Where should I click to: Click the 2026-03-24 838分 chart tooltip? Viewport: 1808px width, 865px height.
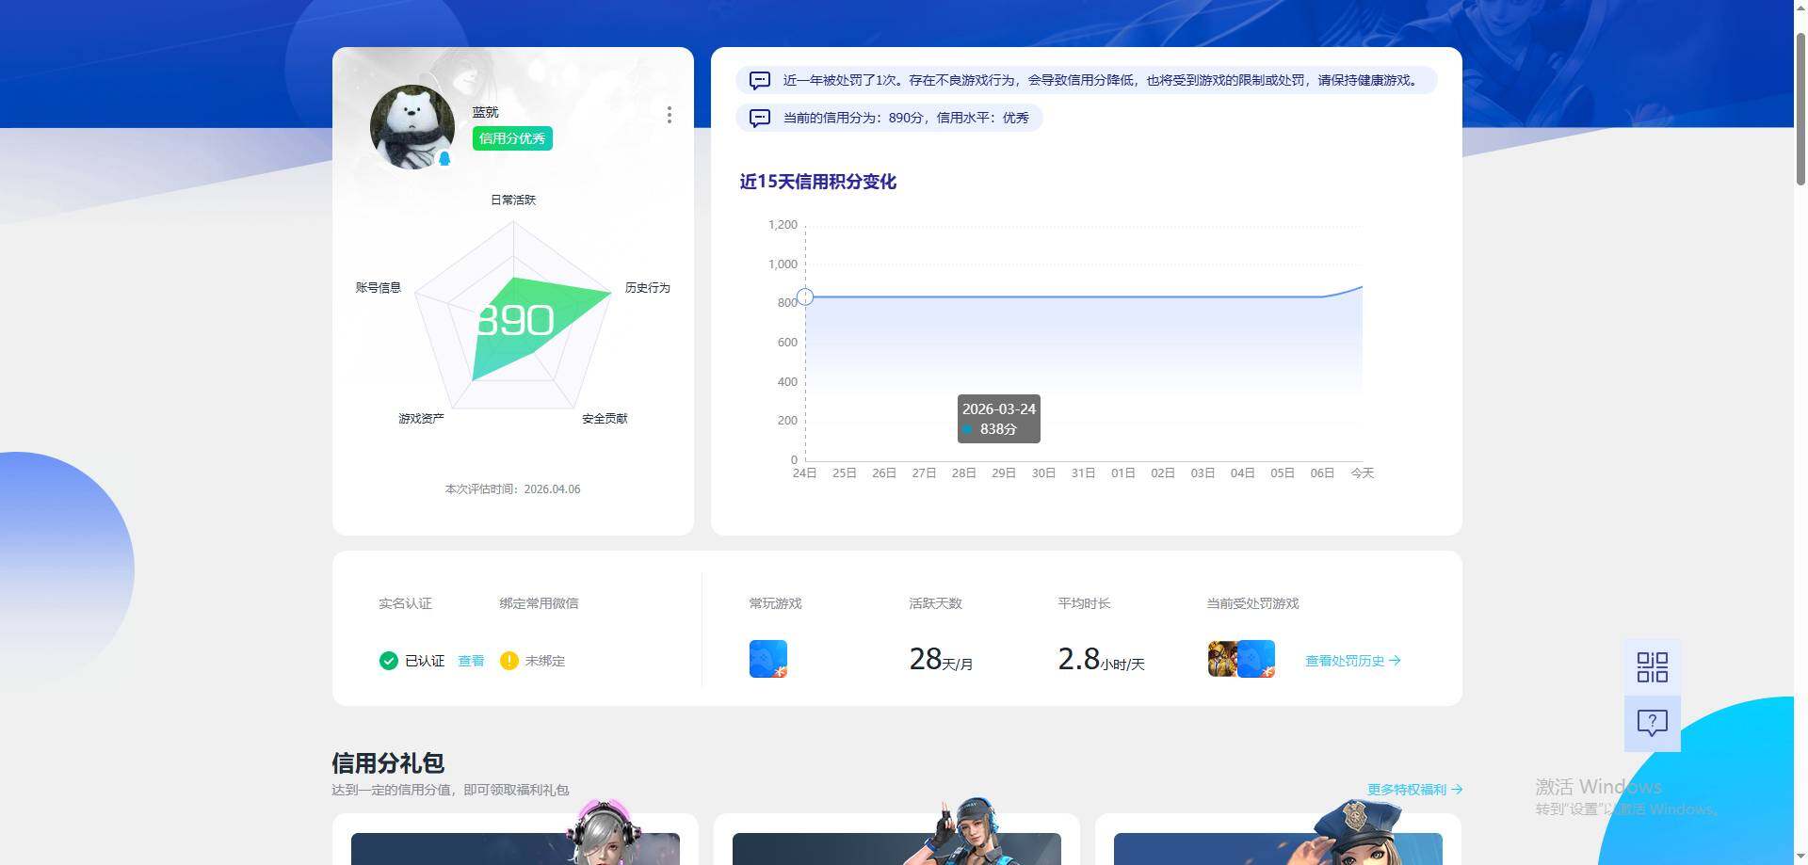click(x=998, y=419)
